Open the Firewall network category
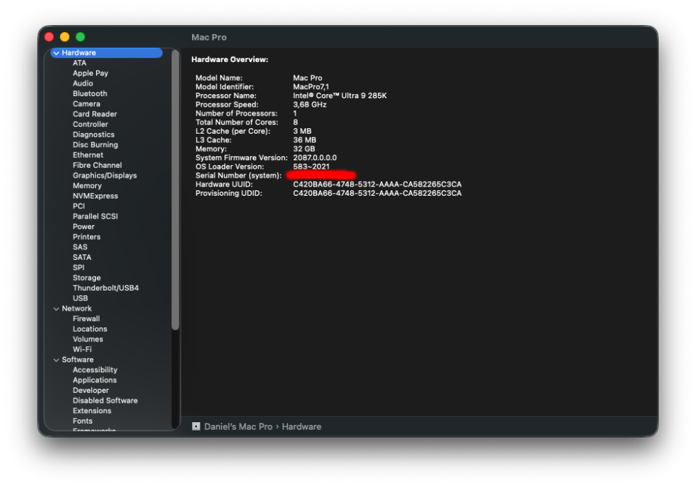 coord(86,318)
